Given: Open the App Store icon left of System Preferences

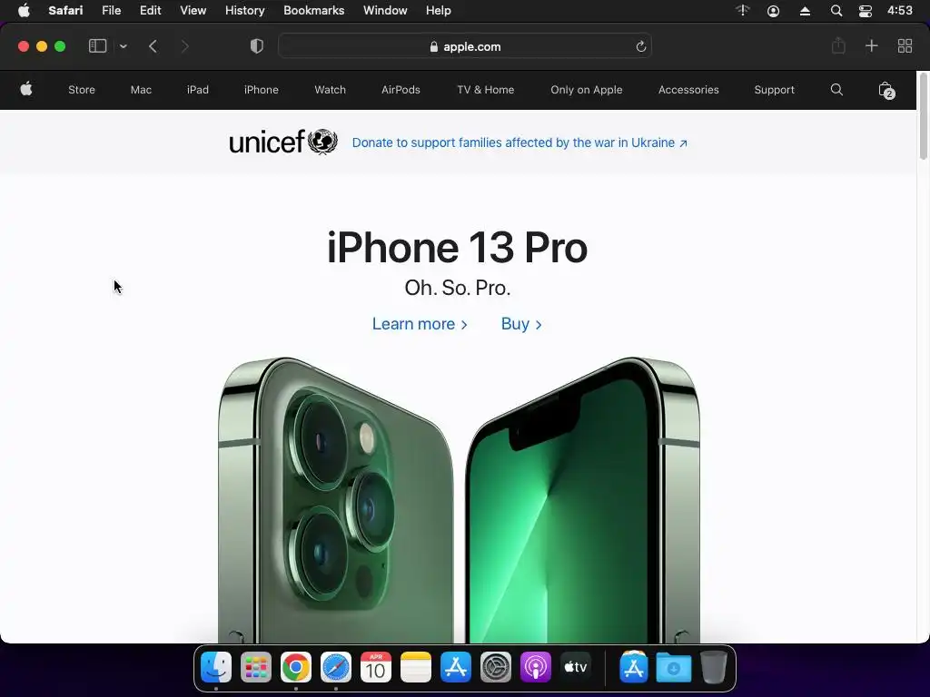Looking at the screenshot, I should tap(456, 667).
